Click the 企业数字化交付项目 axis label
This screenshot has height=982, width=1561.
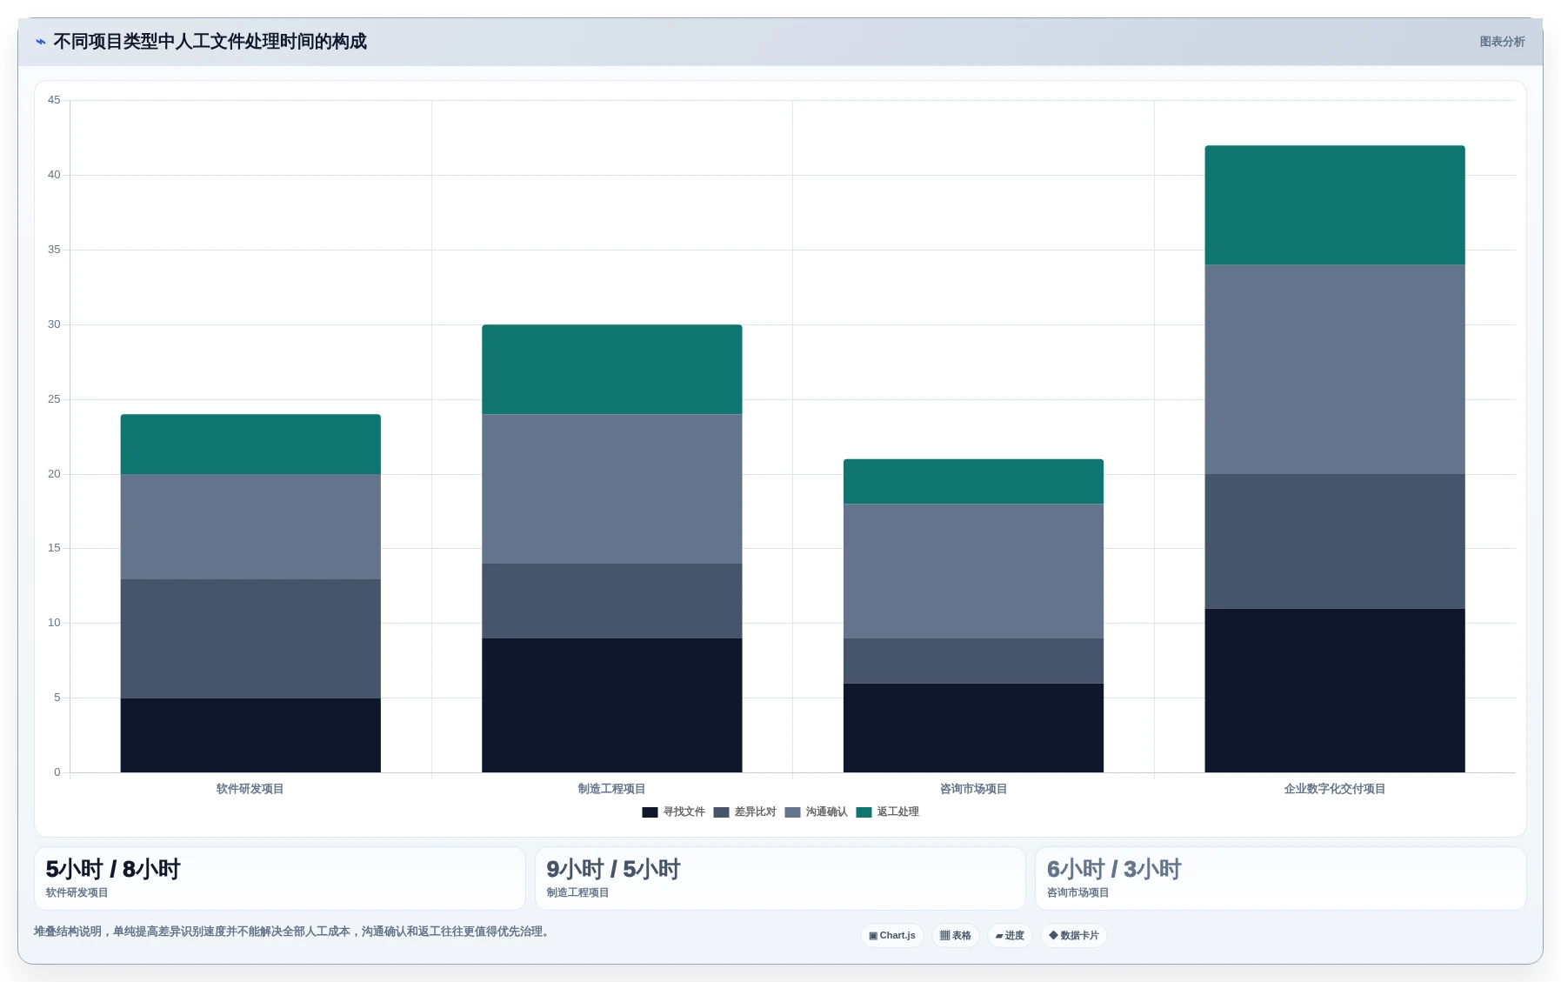pos(1335,789)
